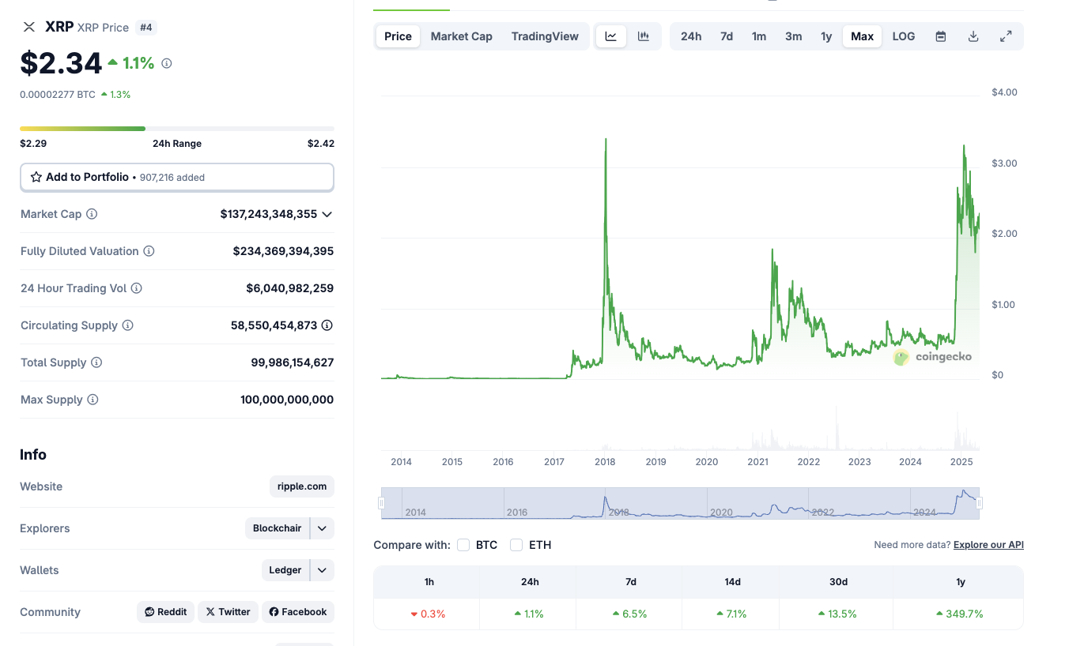Follow the Explore our API link
This screenshot has width=1069, height=646.
click(x=988, y=545)
